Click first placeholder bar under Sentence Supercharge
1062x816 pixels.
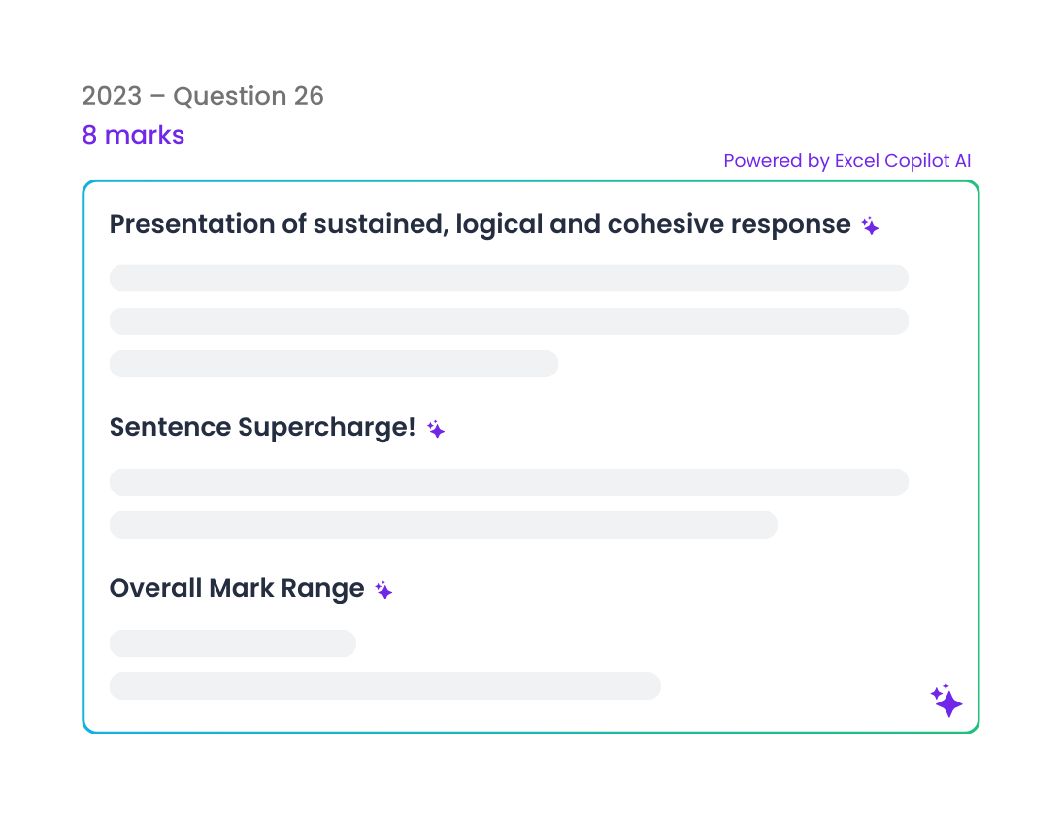pos(509,482)
